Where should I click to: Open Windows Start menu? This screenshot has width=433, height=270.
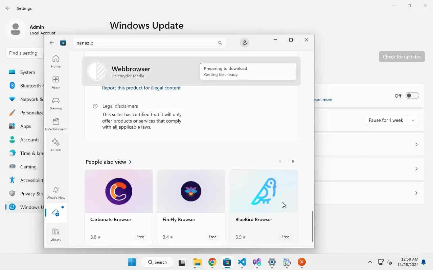pos(132,262)
